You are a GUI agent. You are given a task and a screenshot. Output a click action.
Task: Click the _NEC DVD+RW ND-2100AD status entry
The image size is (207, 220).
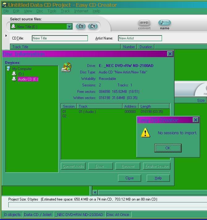tap(80, 214)
